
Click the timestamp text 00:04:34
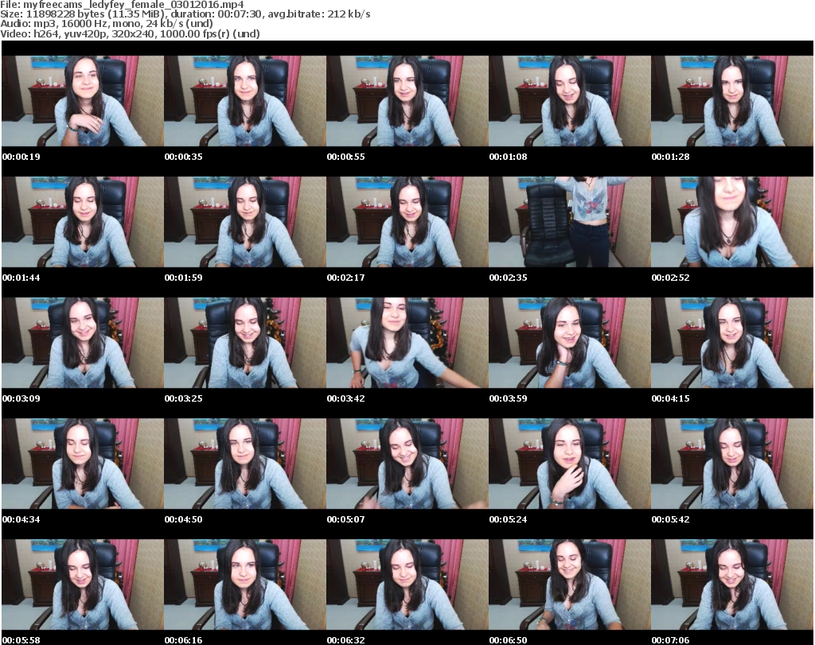(x=21, y=519)
